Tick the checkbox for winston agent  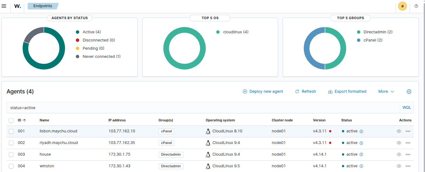pos(11,166)
